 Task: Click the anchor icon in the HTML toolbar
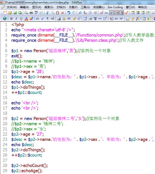[64, 19]
